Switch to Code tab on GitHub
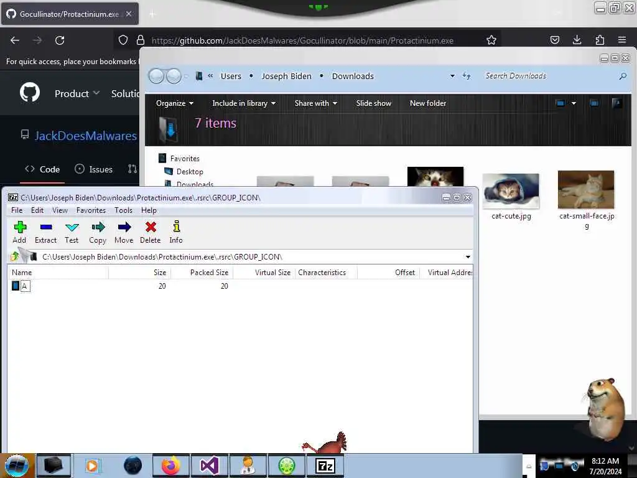 (42, 169)
